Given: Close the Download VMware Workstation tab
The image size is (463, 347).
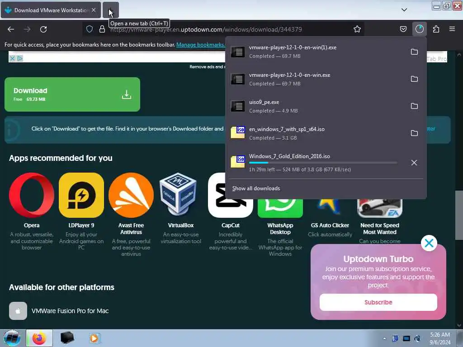Looking at the screenshot, I should 94,10.
